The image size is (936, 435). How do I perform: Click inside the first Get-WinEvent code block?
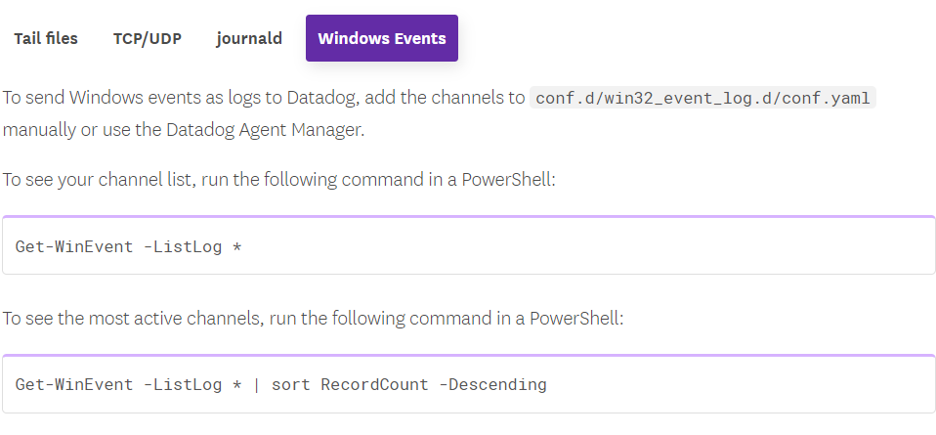[x=586, y=246]
